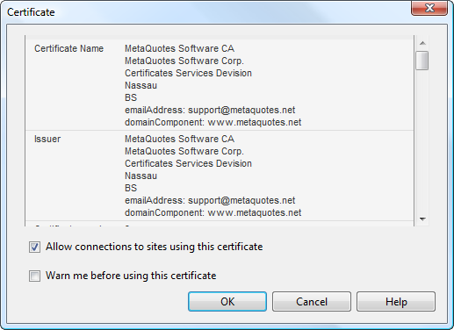Click 'MetaQuotes Software Corp.' under Issuer
454x330 pixels.
click(184, 151)
